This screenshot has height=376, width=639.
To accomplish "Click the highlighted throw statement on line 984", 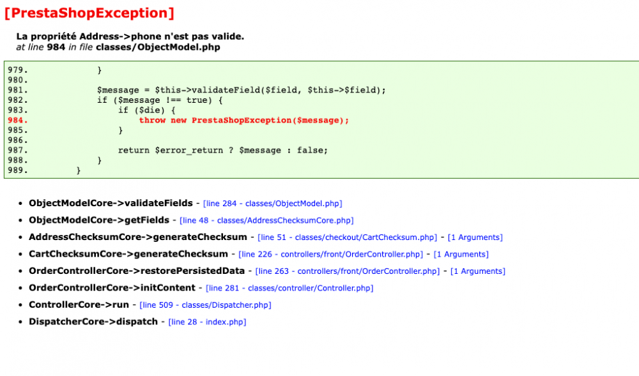I will click(245, 120).
